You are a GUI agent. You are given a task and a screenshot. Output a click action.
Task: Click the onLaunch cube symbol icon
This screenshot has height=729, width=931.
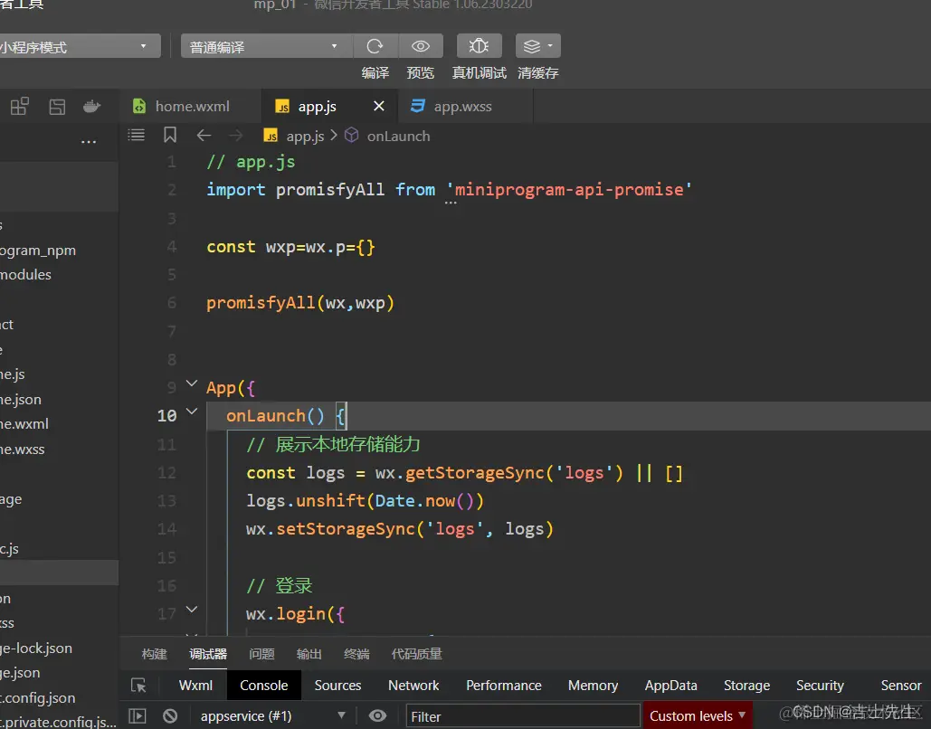[351, 136]
